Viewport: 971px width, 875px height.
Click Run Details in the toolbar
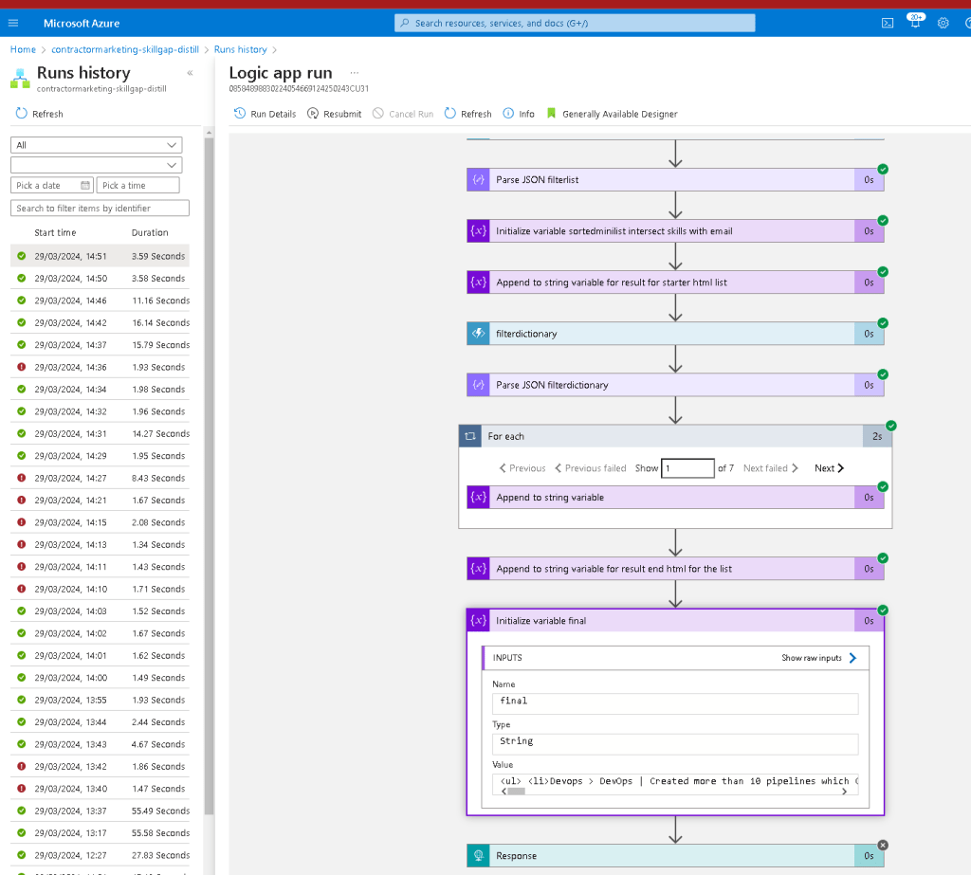[x=266, y=114]
